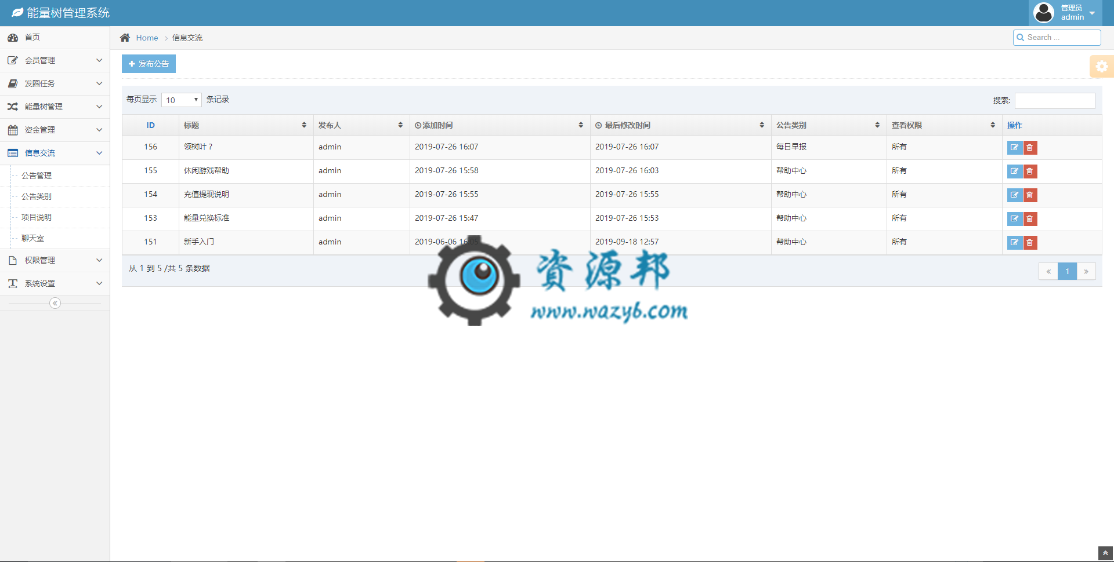Go to previous page of results
This screenshot has width=1114, height=562.
(x=1048, y=271)
